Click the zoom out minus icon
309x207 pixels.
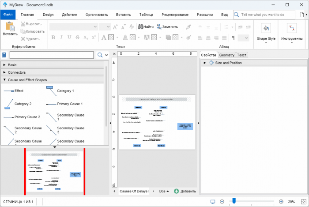[x=222, y=202]
